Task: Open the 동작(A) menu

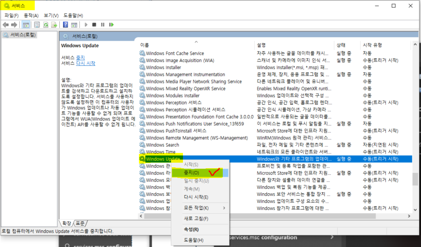Action: pos(31,16)
